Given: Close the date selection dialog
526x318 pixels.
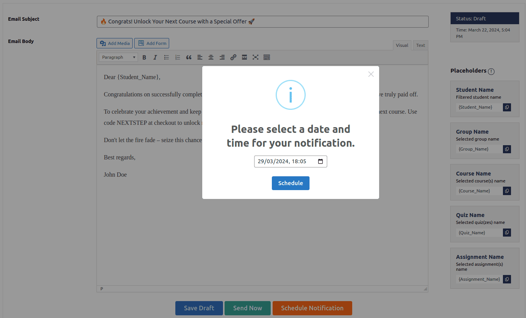Looking at the screenshot, I should 371,74.
